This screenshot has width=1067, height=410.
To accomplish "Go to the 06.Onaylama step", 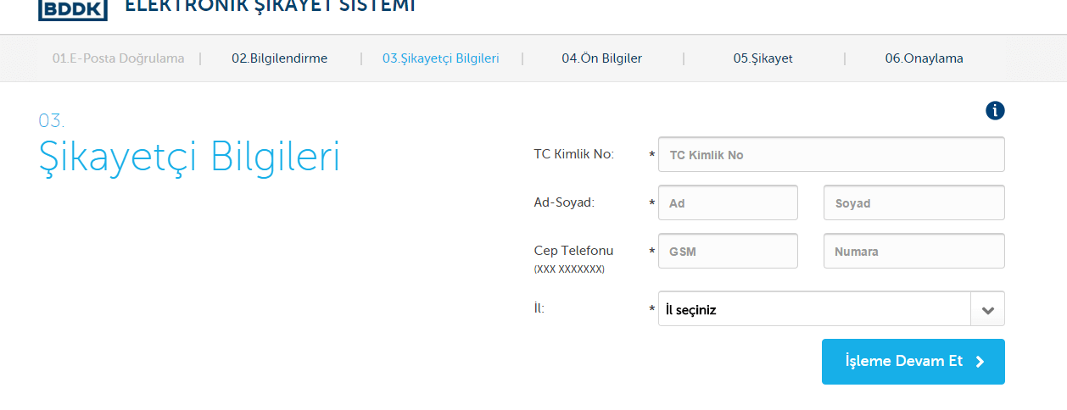I will pyautogui.click(x=924, y=58).
